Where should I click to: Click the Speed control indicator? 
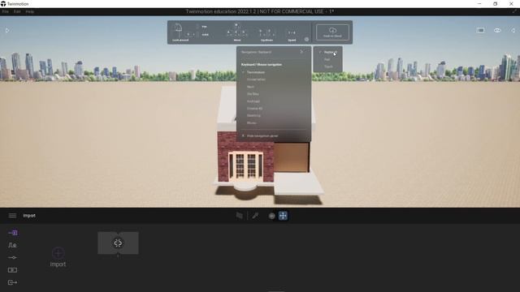292,32
